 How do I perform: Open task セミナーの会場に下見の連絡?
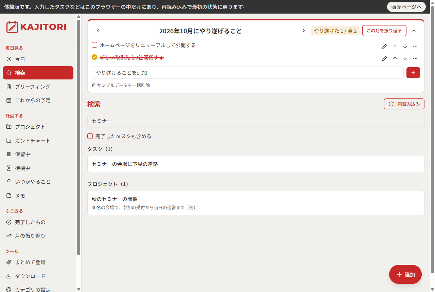coord(256,164)
